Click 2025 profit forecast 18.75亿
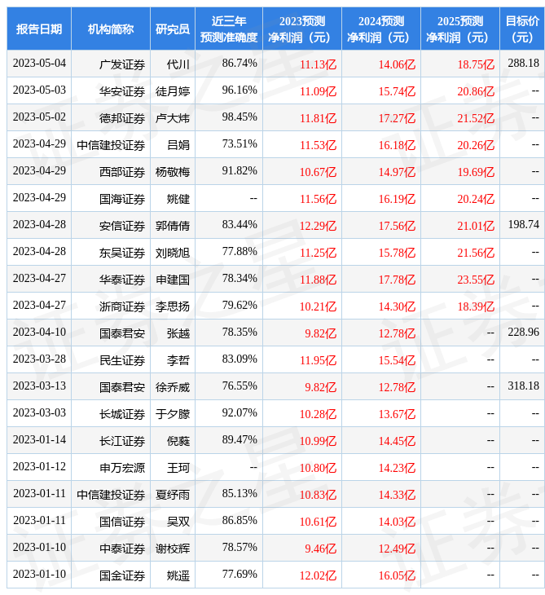 (476, 65)
